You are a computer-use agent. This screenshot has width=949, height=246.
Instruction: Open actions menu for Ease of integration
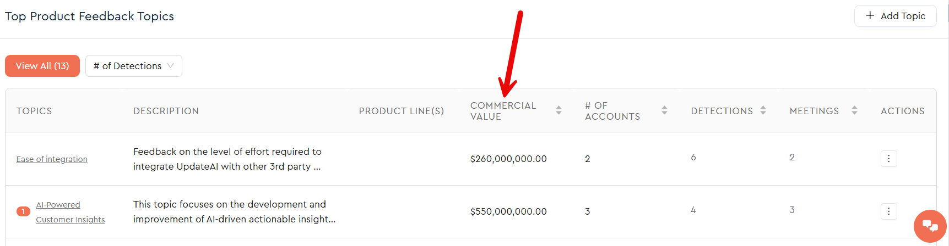(x=888, y=159)
